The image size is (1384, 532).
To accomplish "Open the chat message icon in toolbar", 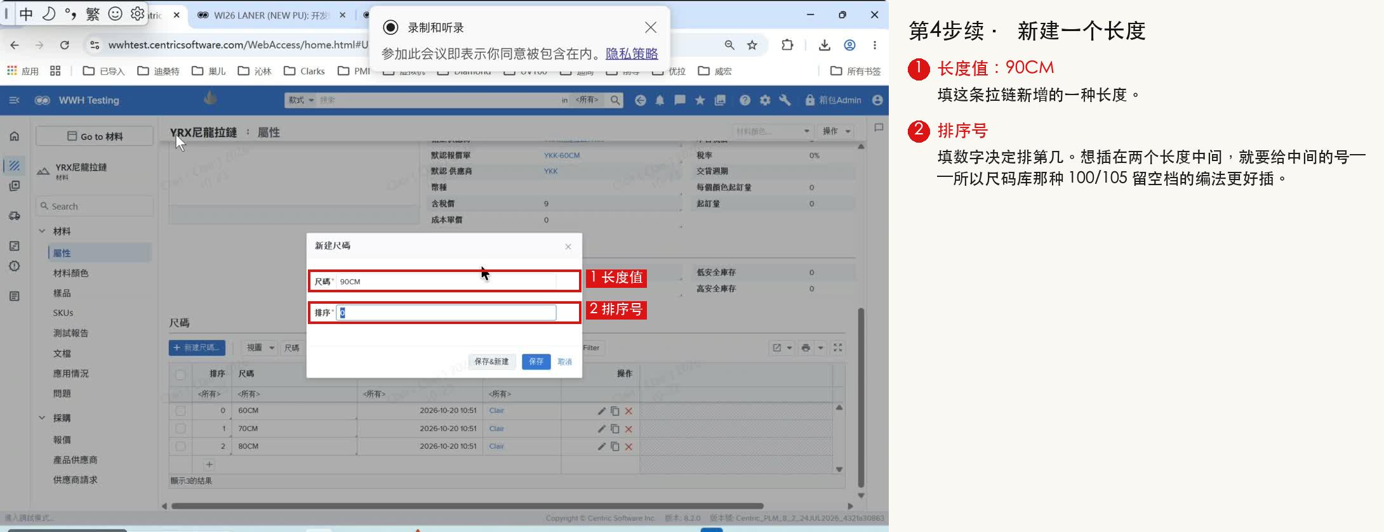I will pos(679,100).
